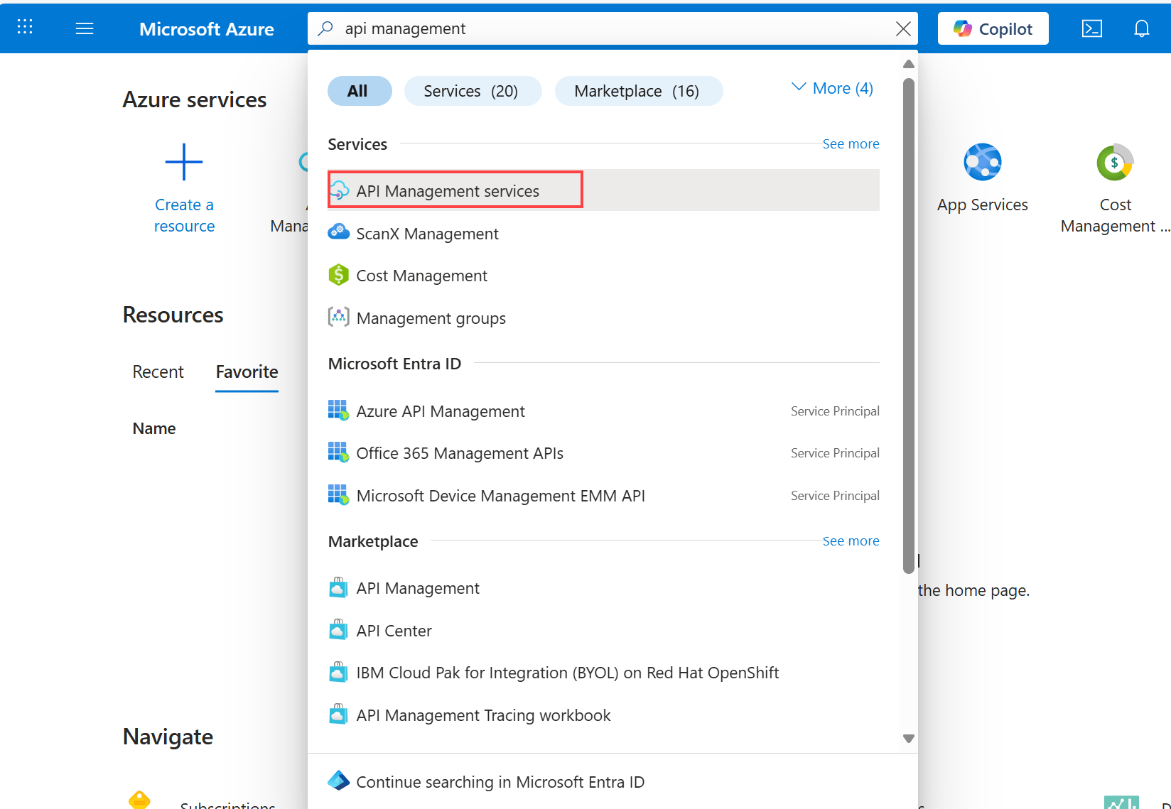Expand See more under Services
Image resolution: width=1171 pixels, height=809 pixels.
[851, 143]
